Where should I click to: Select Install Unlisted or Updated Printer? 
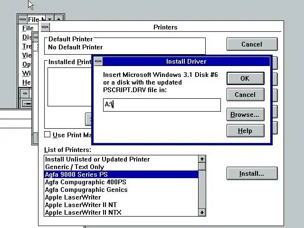pyautogui.click(x=121, y=159)
